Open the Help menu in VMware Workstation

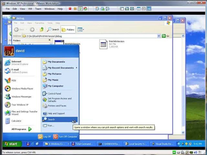(x=60, y=9)
